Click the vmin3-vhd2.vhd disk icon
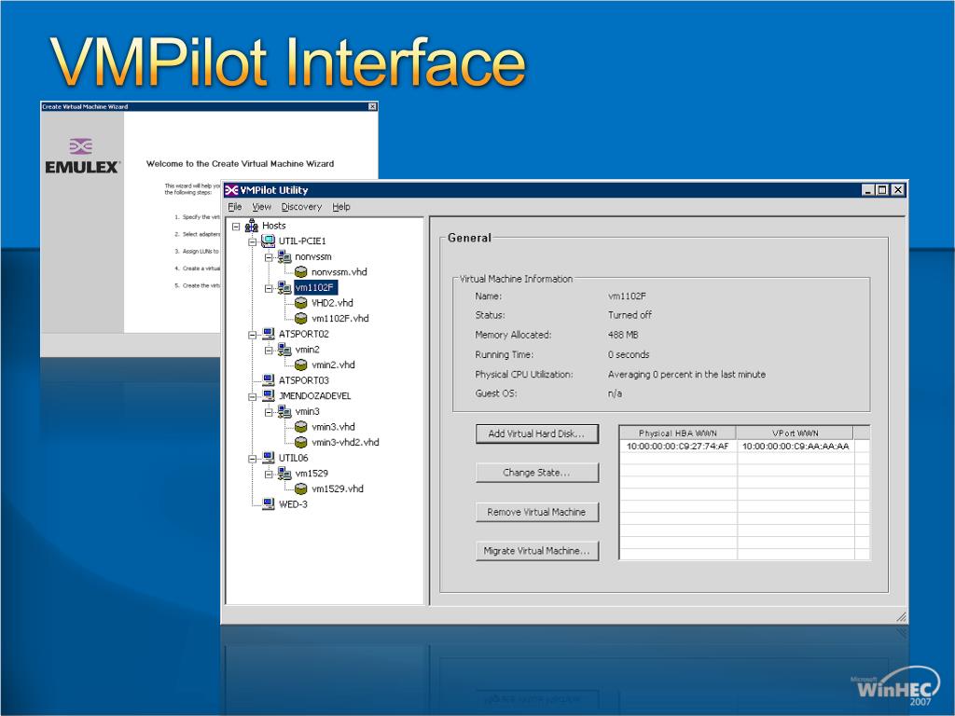955x716 pixels. 301,442
